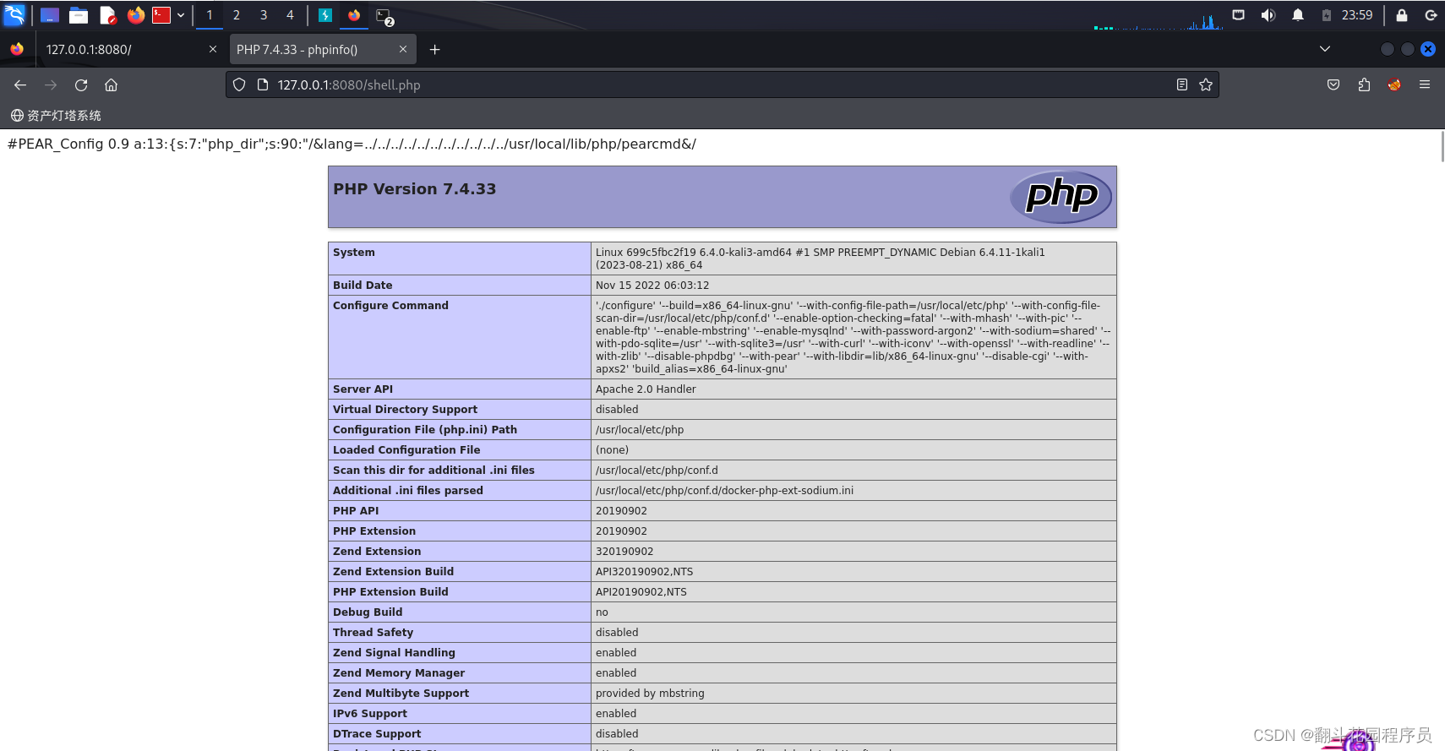Select the /usr/local/etc/php path value
Viewport: 1445px width, 751px height.
pos(640,430)
